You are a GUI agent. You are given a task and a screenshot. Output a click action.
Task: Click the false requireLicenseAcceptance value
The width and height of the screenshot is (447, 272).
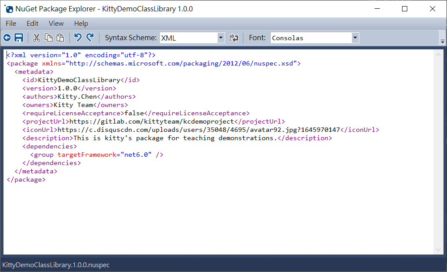click(x=134, y=113)
